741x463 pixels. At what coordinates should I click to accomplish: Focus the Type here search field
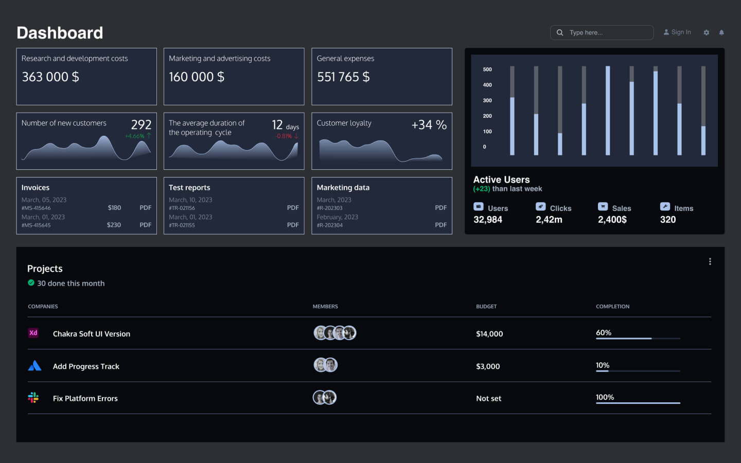602,32
